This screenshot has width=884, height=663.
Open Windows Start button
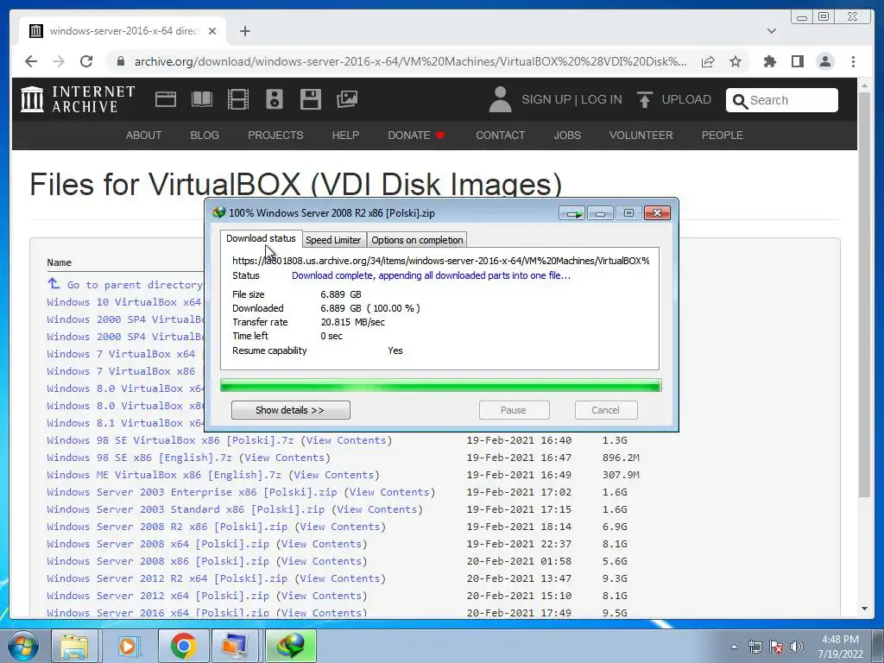click(x=23, y=646)
